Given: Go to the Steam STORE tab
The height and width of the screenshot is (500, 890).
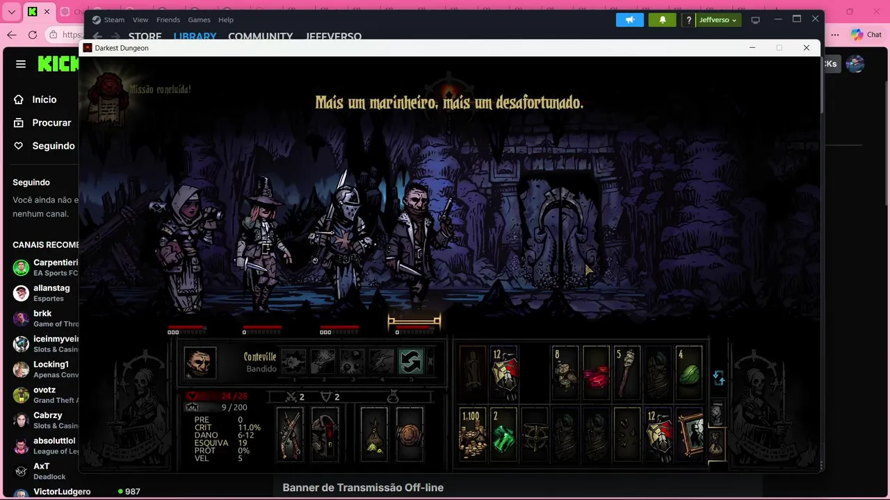Looking at the screenshot, I should tap(145, 36).
